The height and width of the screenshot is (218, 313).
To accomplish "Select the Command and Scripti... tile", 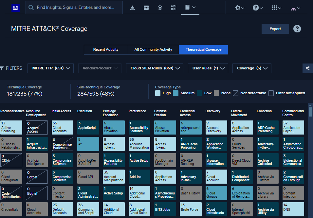I will pos(88,209).
